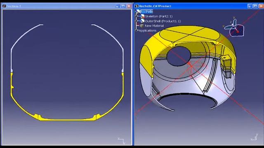Screen dimensions: 264x148
Task: Maximize the Rochelle.CATProduct window
Action: pyautogui.click(x=255, y=6)
